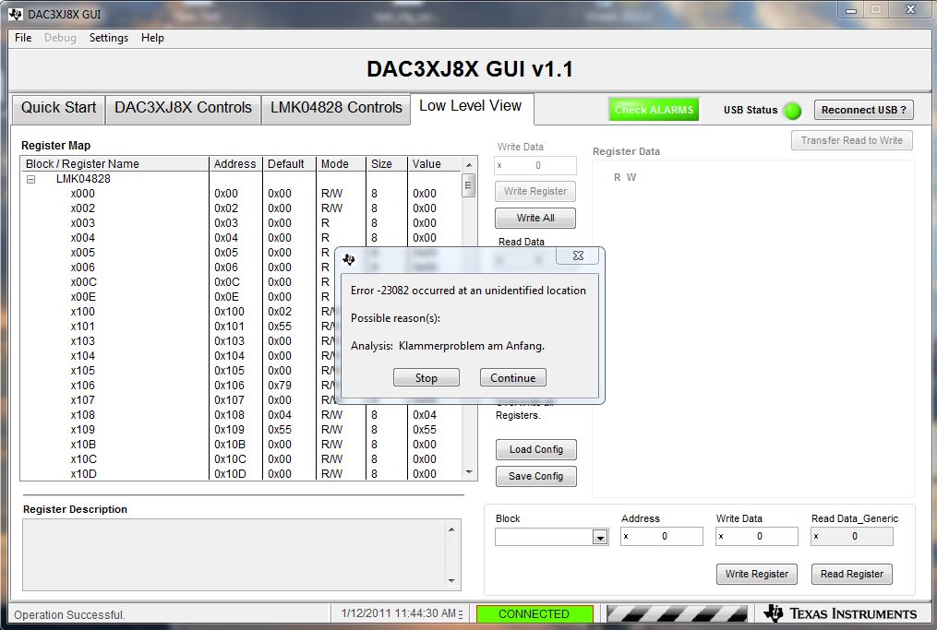Viewport: 937px width, 630px height.
Task: Click Register Description scroll down arrow
Action: point(451,580)
